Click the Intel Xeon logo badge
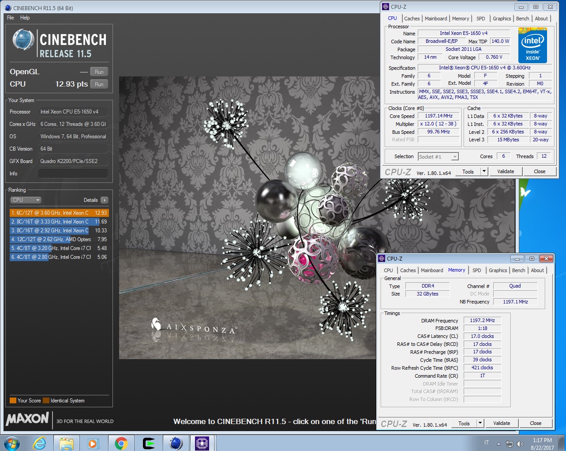 point(532,45)
